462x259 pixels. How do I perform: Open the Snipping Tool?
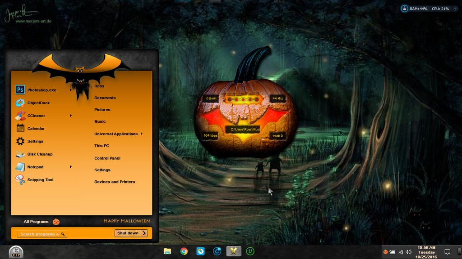[x=40, y=180]
